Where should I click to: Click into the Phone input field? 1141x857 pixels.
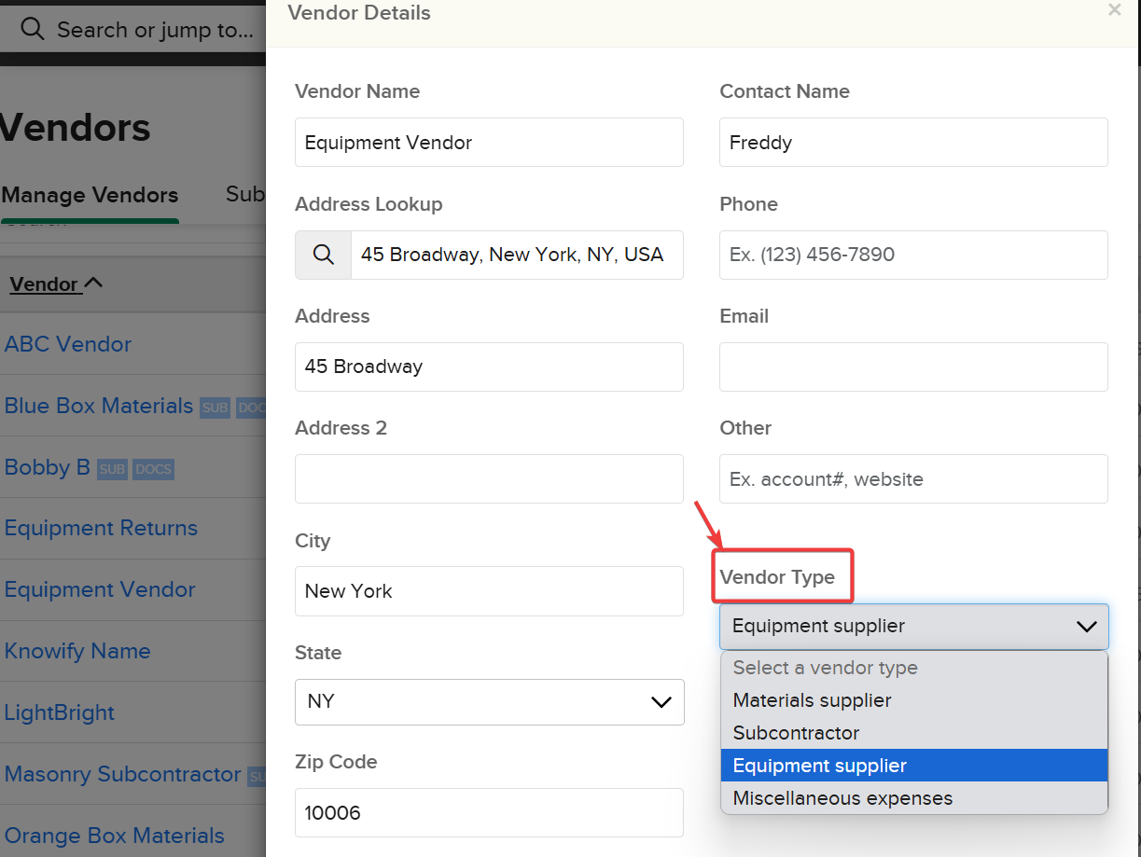tap(912, 255)
